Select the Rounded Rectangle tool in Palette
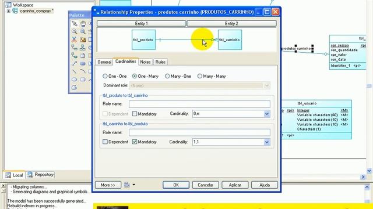 click(x=83, y=80)
